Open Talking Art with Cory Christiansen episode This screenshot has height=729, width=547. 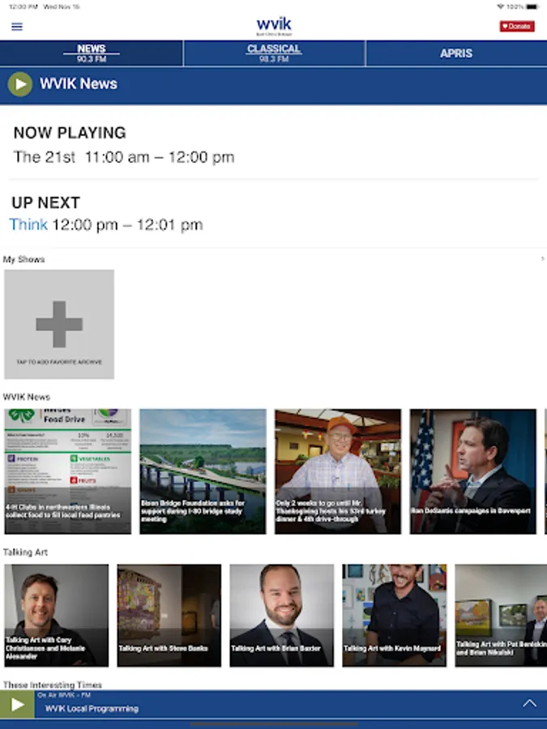(x=56, y=616)
